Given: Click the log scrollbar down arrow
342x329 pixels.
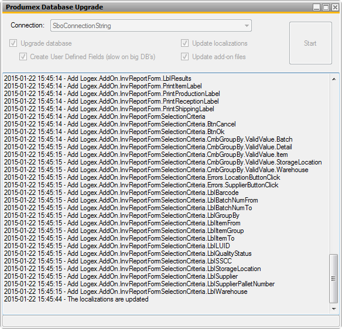Looking at the screenshot, I should pyautogui.click(x=334, y=309).
